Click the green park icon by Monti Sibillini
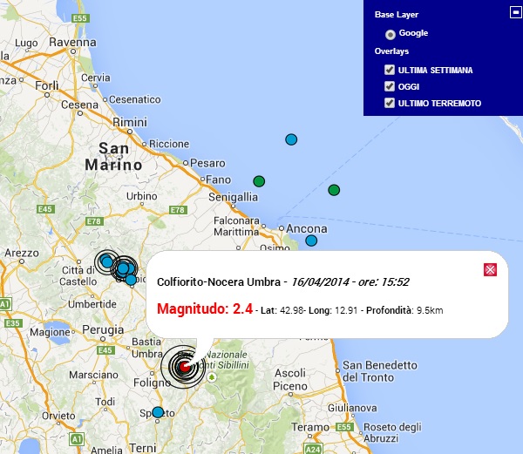 [210, 377]
